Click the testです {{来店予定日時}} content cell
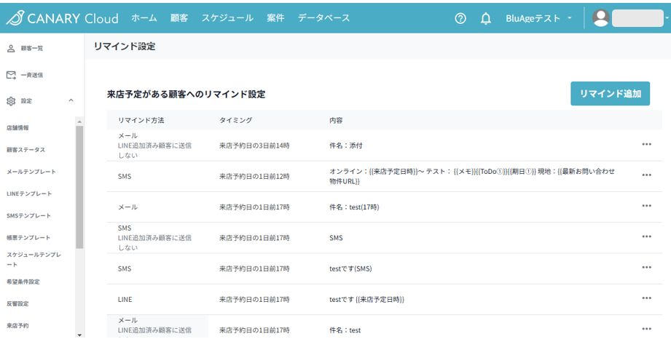The height and width of the screenshot is (339, 671). pyautogui.click(x=366, y=300)
